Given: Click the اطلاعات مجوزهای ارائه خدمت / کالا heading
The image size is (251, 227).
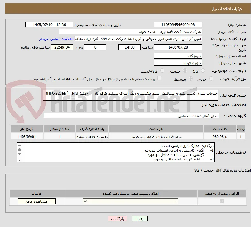Looking at the screenshot, I should coord(222,170).
